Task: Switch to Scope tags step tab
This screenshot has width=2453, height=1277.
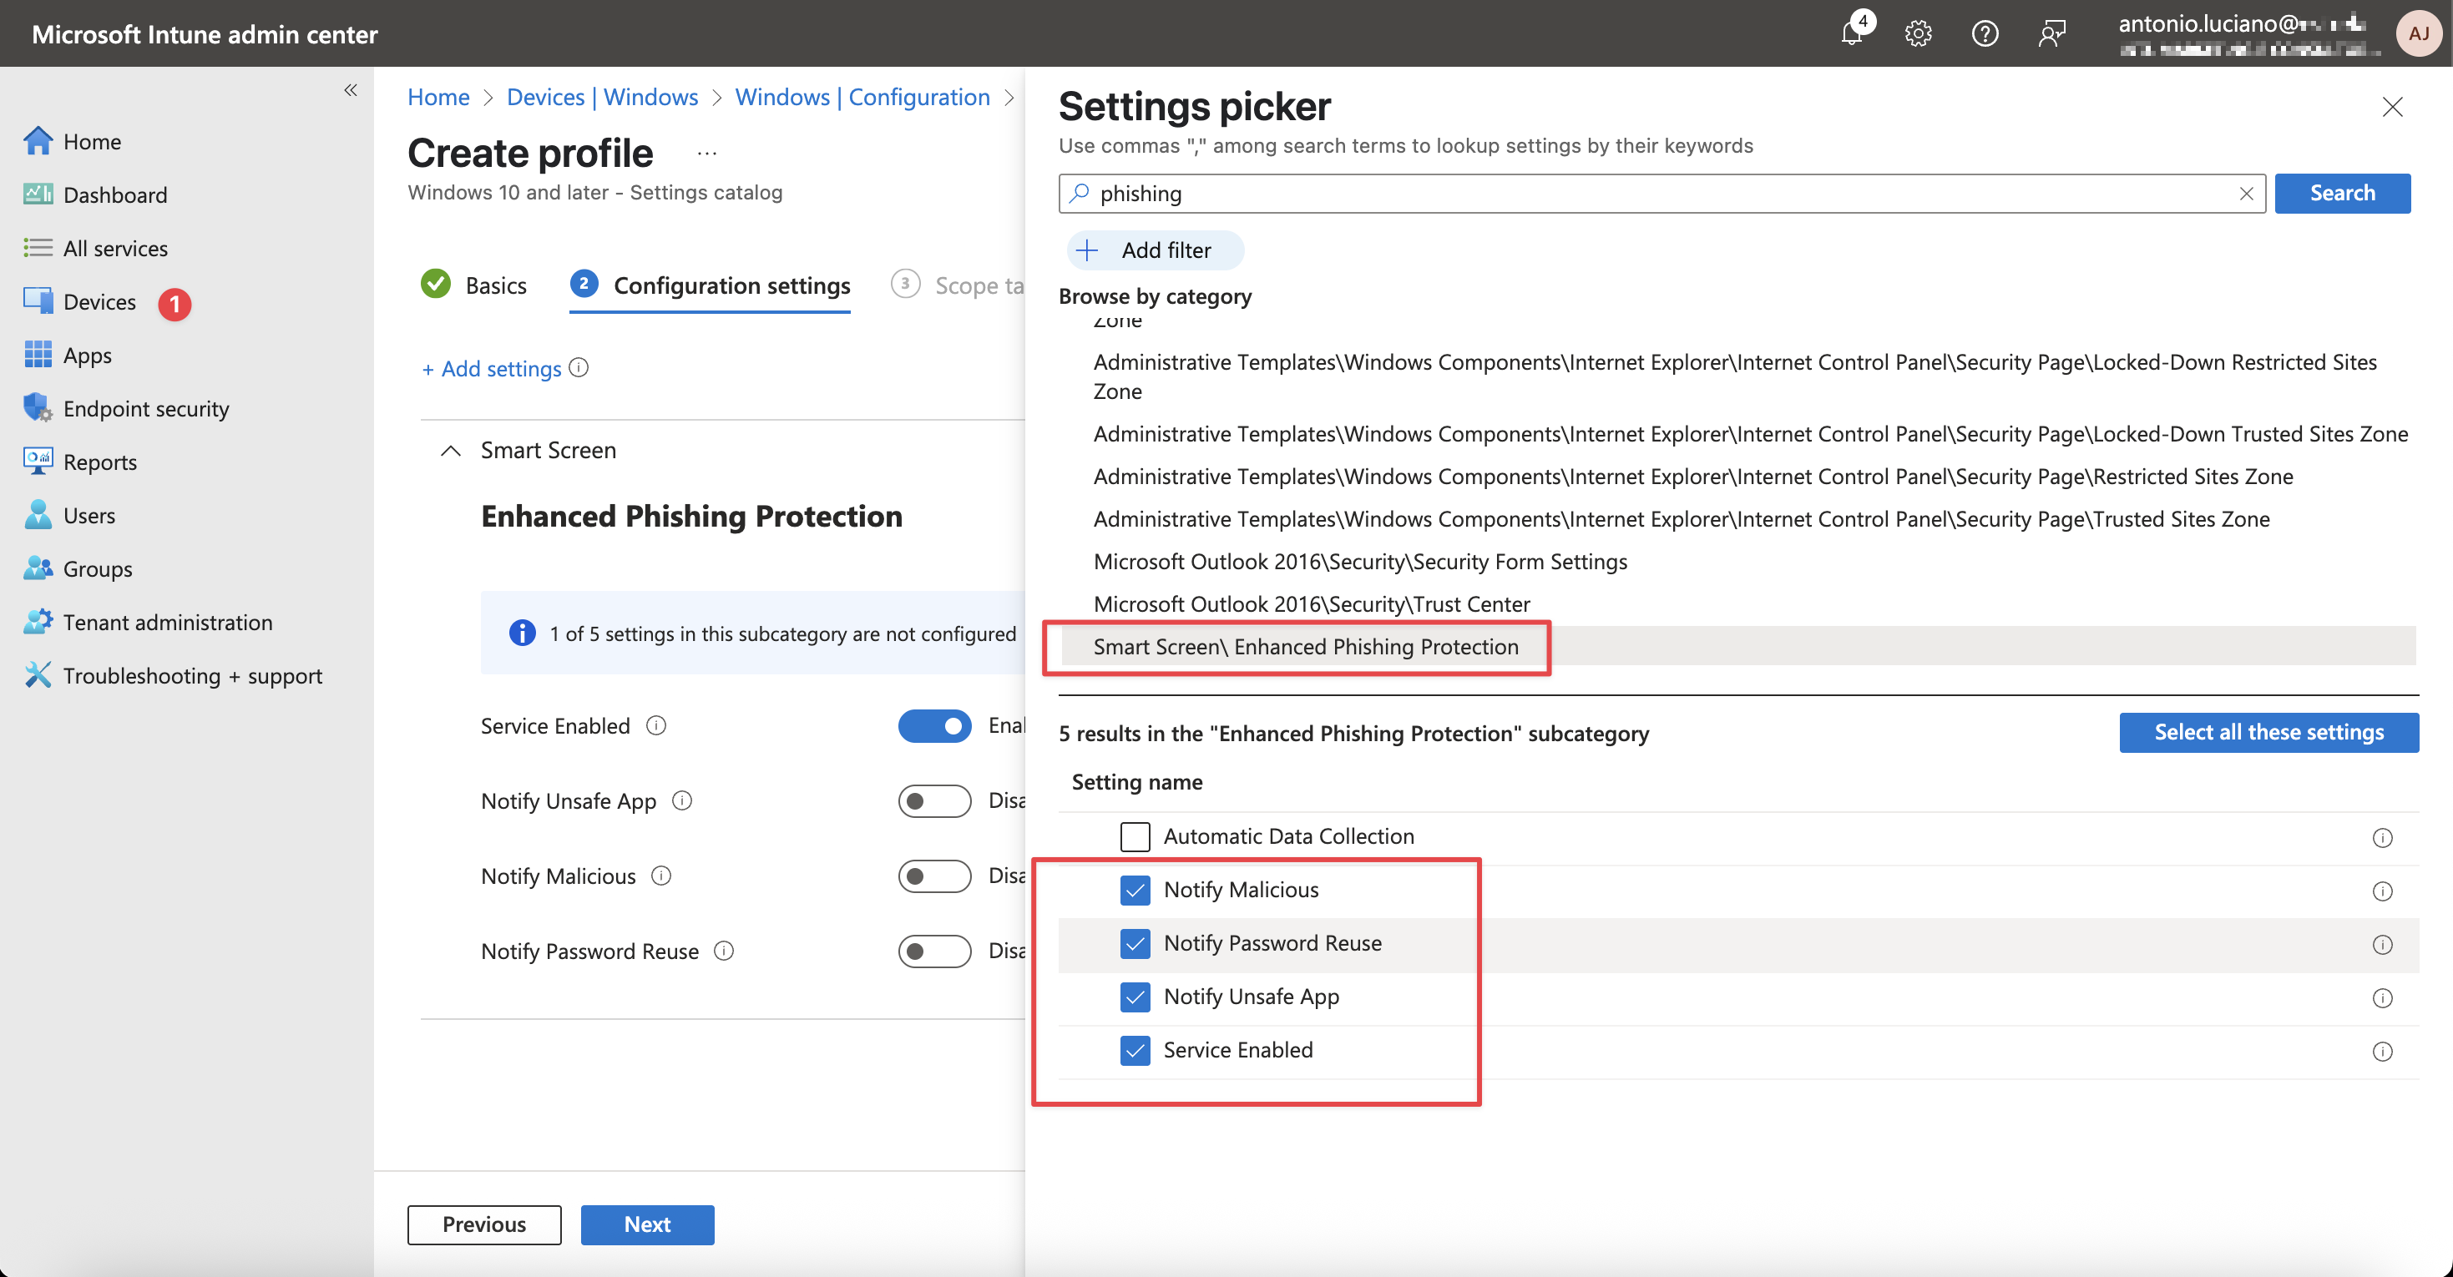Action: (957, 284)
